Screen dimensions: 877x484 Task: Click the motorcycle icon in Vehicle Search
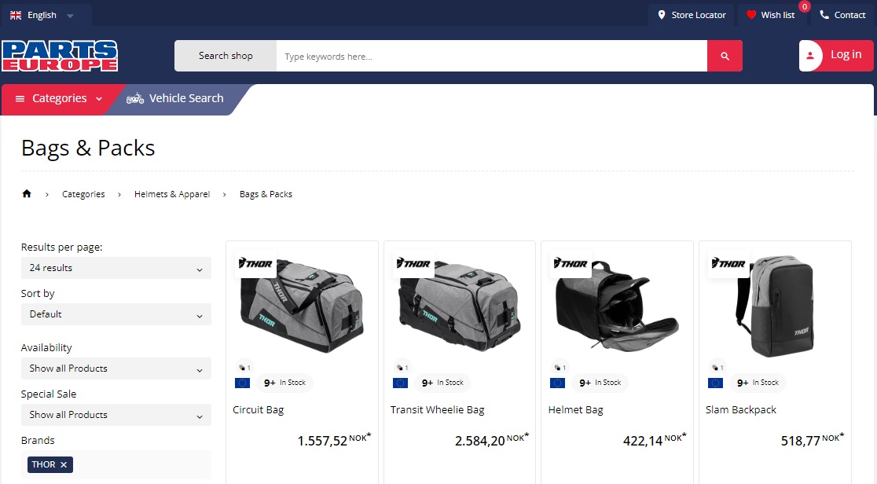click(135, 98)
